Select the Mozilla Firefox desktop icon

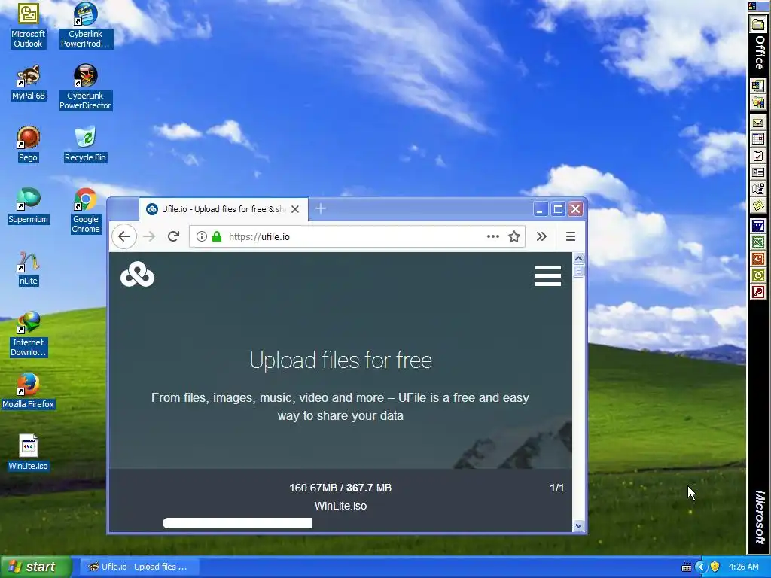click(28, 391)
